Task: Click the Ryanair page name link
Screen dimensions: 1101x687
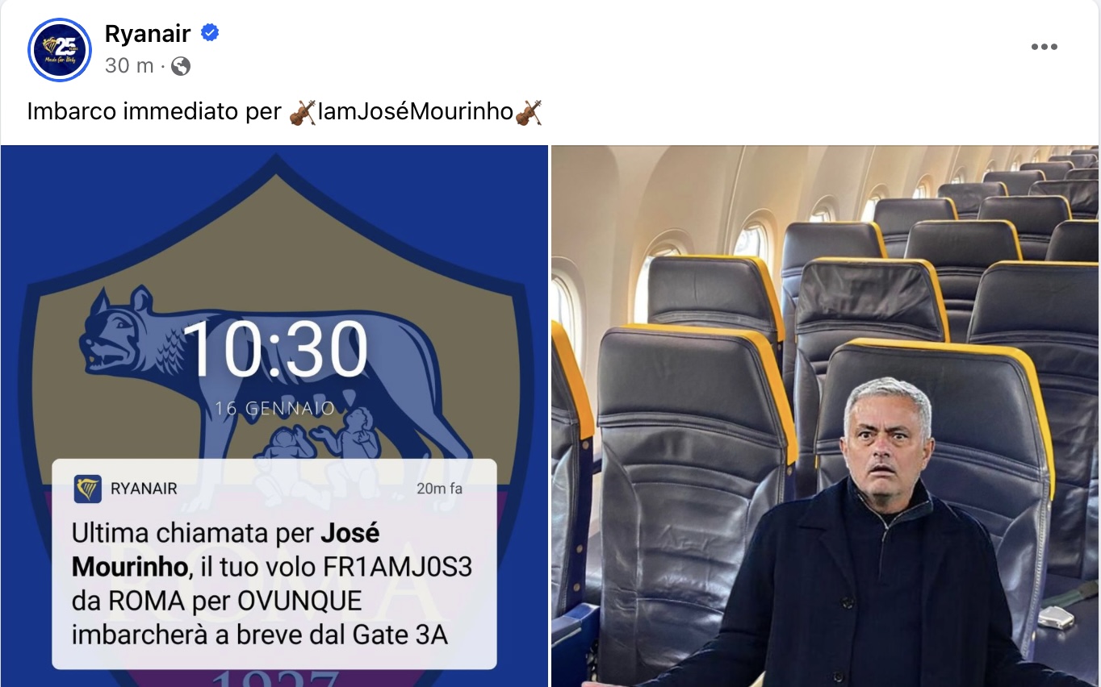Action: click(x=148, y=33)
